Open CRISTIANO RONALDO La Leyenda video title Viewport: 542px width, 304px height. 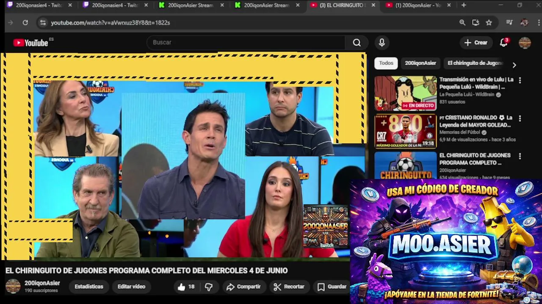click(476, 121)
